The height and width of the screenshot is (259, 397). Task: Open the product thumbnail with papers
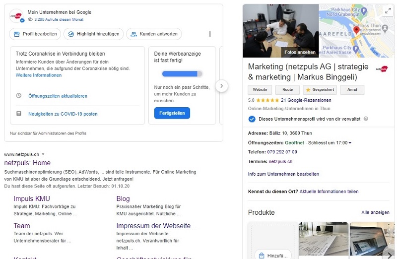pos(324,239)
